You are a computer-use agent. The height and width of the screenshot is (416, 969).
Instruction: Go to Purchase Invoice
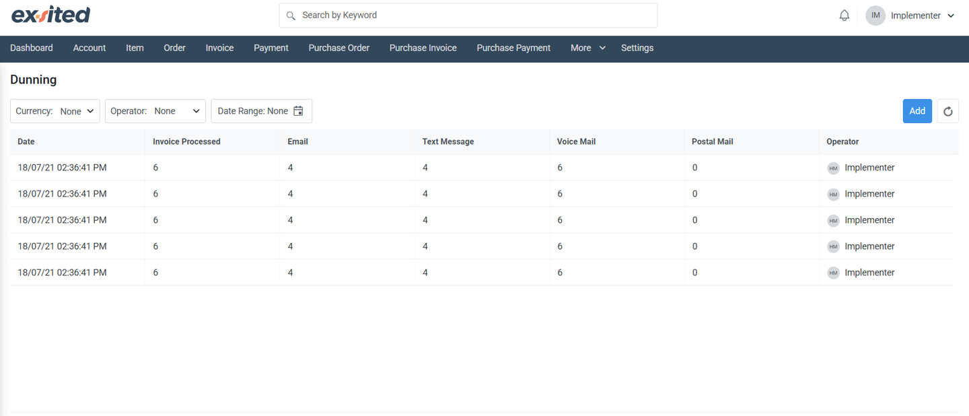pyautogui.click(x=423, y=48)
